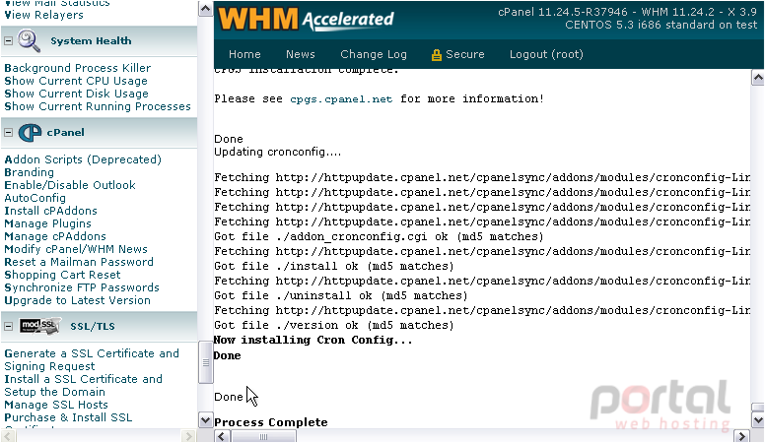Open Background Process Killer

tap(78, 68)
